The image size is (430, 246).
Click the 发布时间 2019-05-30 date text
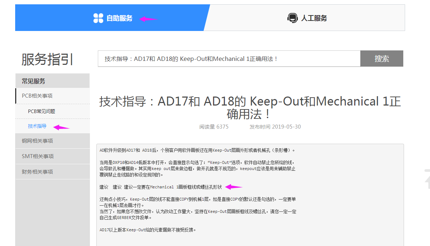[275, 127]
